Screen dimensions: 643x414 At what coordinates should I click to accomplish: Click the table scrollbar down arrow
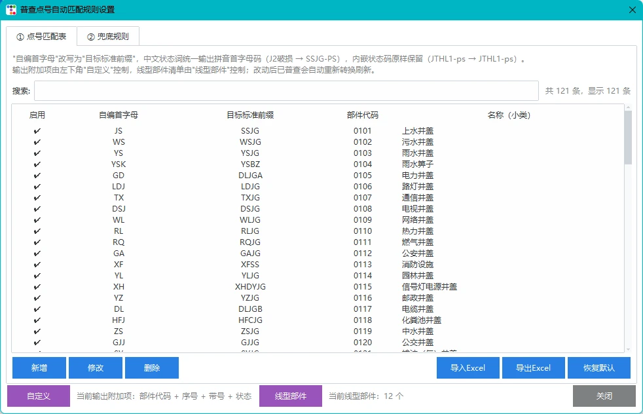click(x=628, y=350)
